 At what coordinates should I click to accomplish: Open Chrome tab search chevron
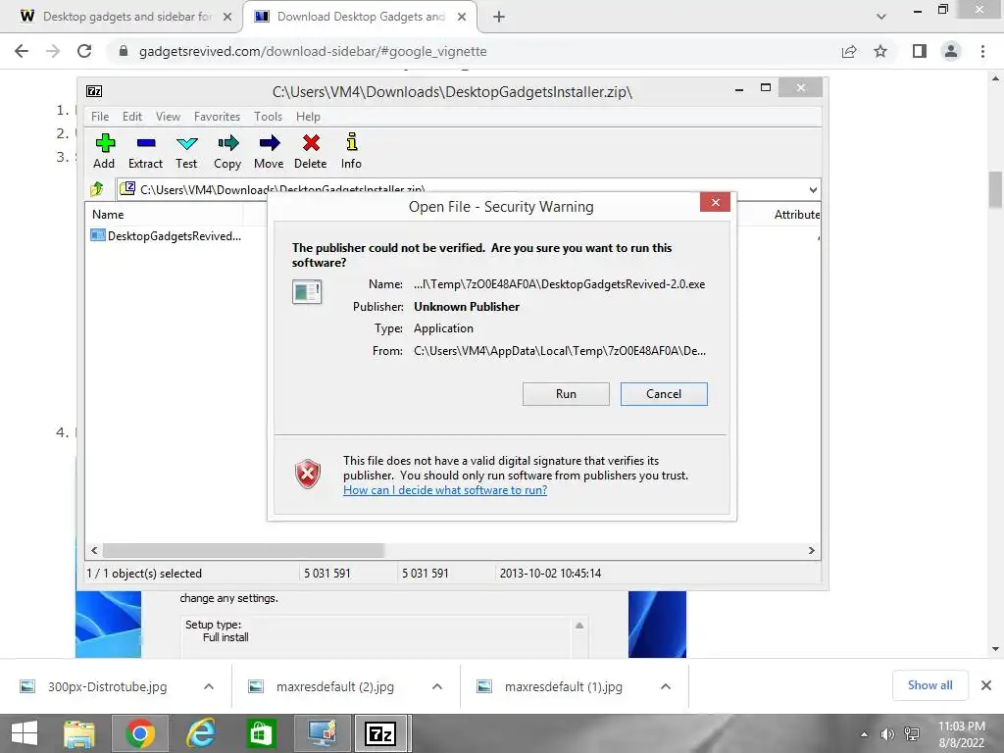(881, 17)
